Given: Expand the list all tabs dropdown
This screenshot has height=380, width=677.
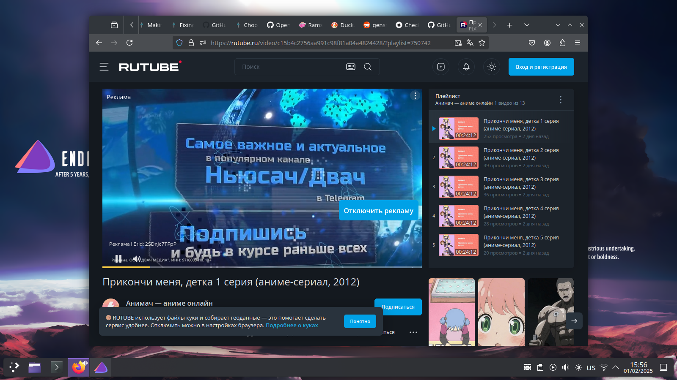Looking at the screenshot, I should tap(527, 25).
